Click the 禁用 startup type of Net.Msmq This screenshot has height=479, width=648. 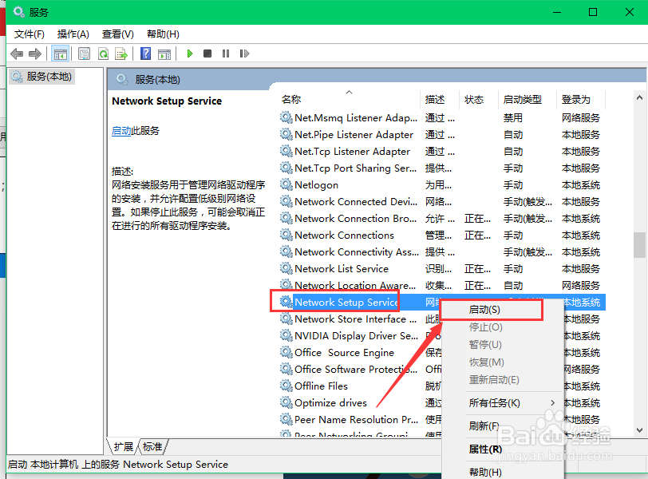coord(513,118)
